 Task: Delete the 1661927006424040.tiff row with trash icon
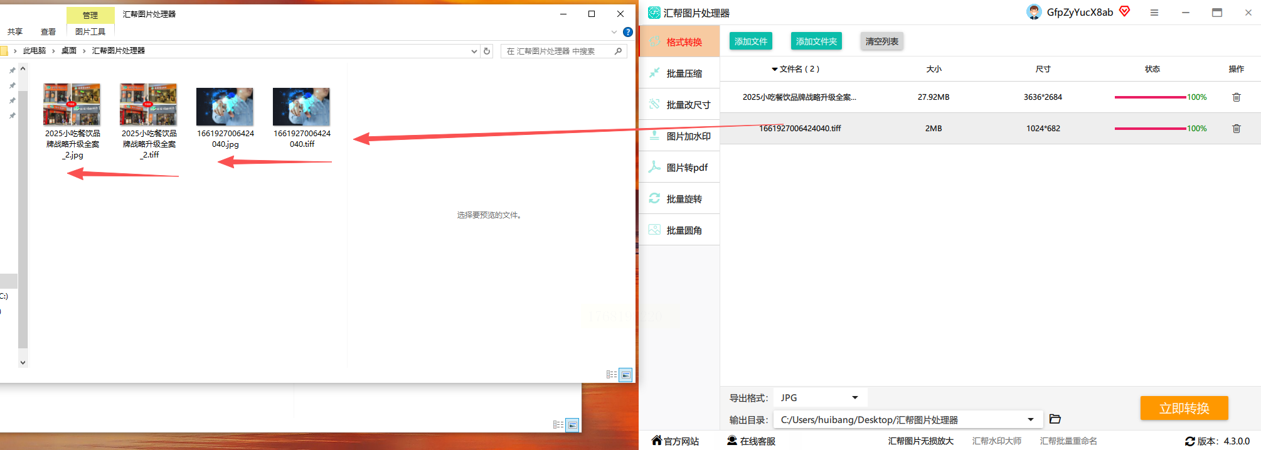(1236, 129)
